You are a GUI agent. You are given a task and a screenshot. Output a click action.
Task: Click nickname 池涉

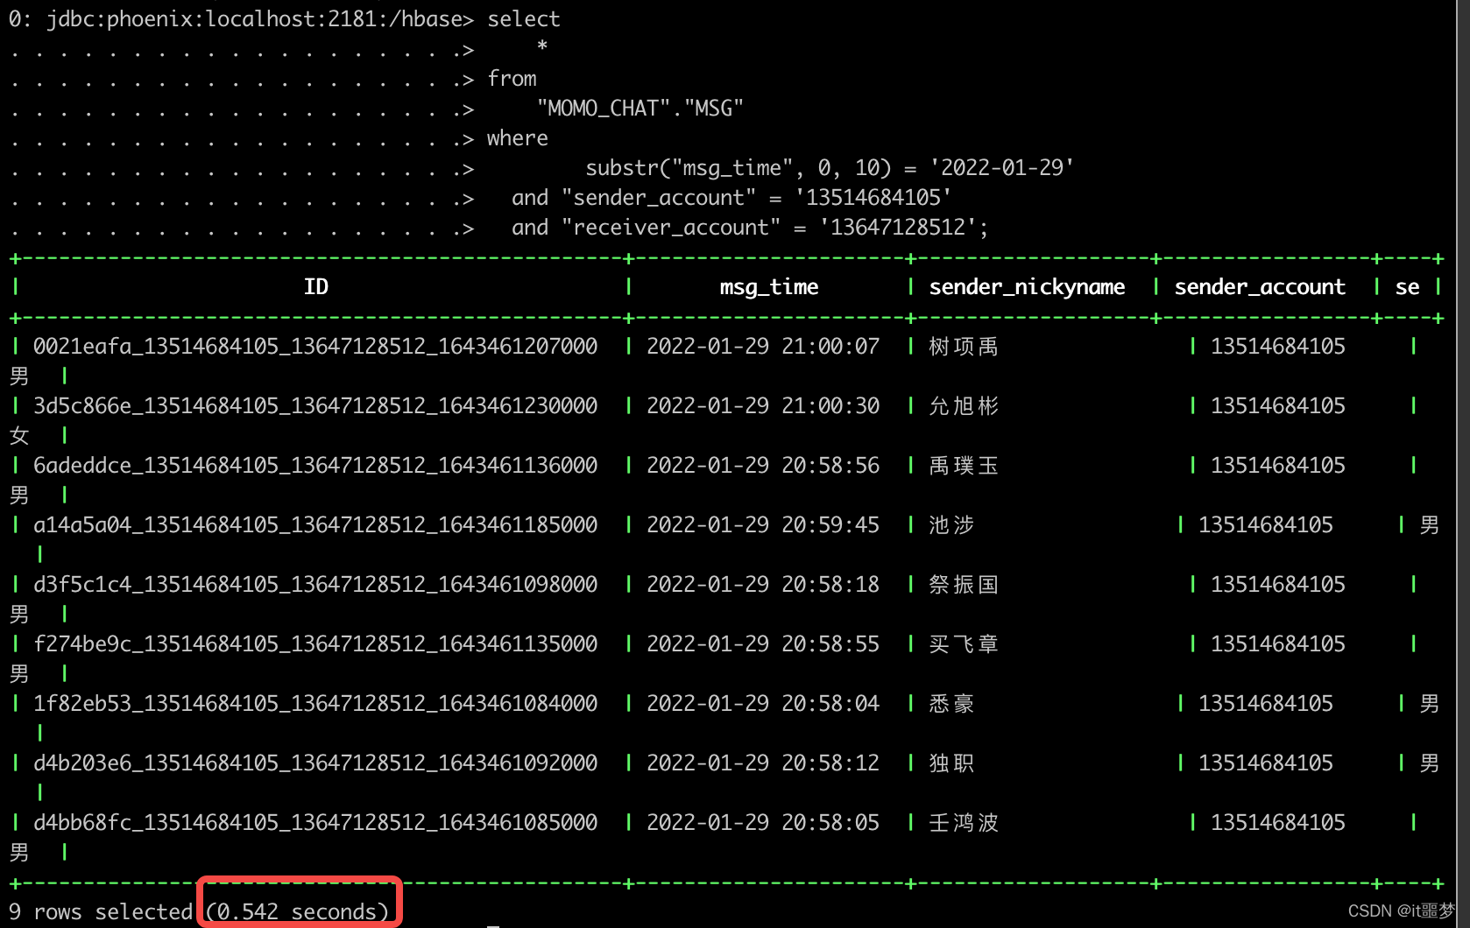click(951, 525)
